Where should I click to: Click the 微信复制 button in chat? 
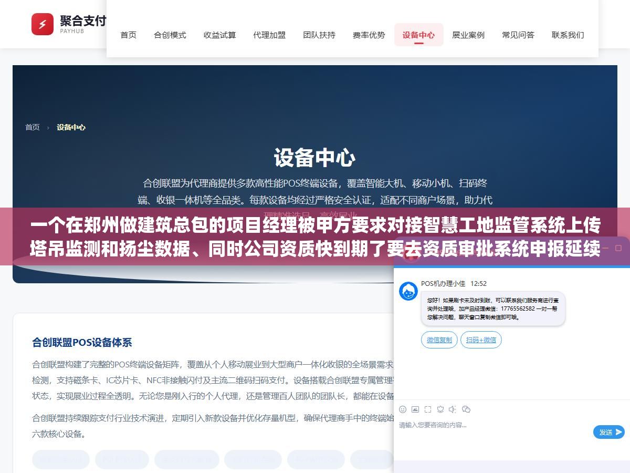coord(439,340)
